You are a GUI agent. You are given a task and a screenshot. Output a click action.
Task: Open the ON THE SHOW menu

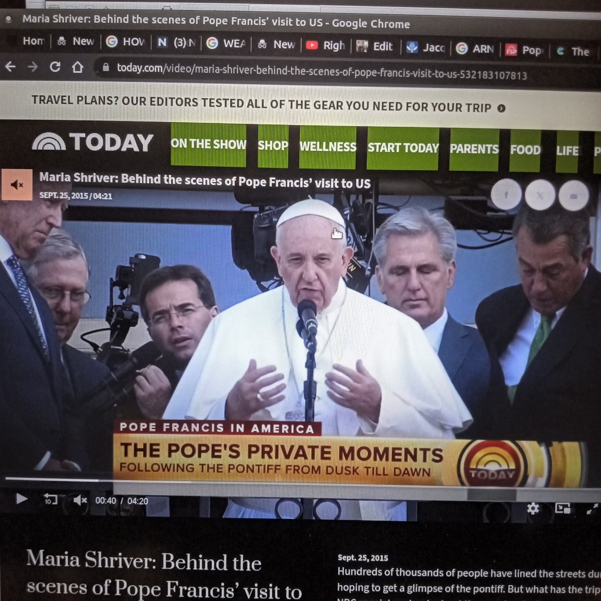(208, 144)
